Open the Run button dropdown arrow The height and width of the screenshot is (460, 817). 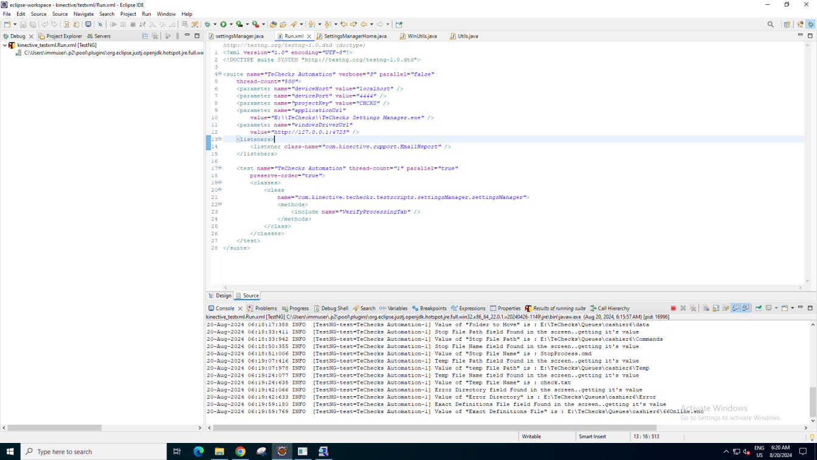click(x=231, y=24)
